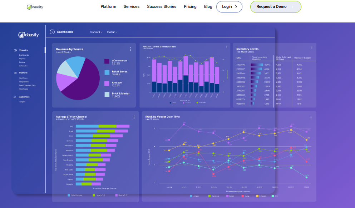Click the Audiences section icon

click(x=15, y=97)
